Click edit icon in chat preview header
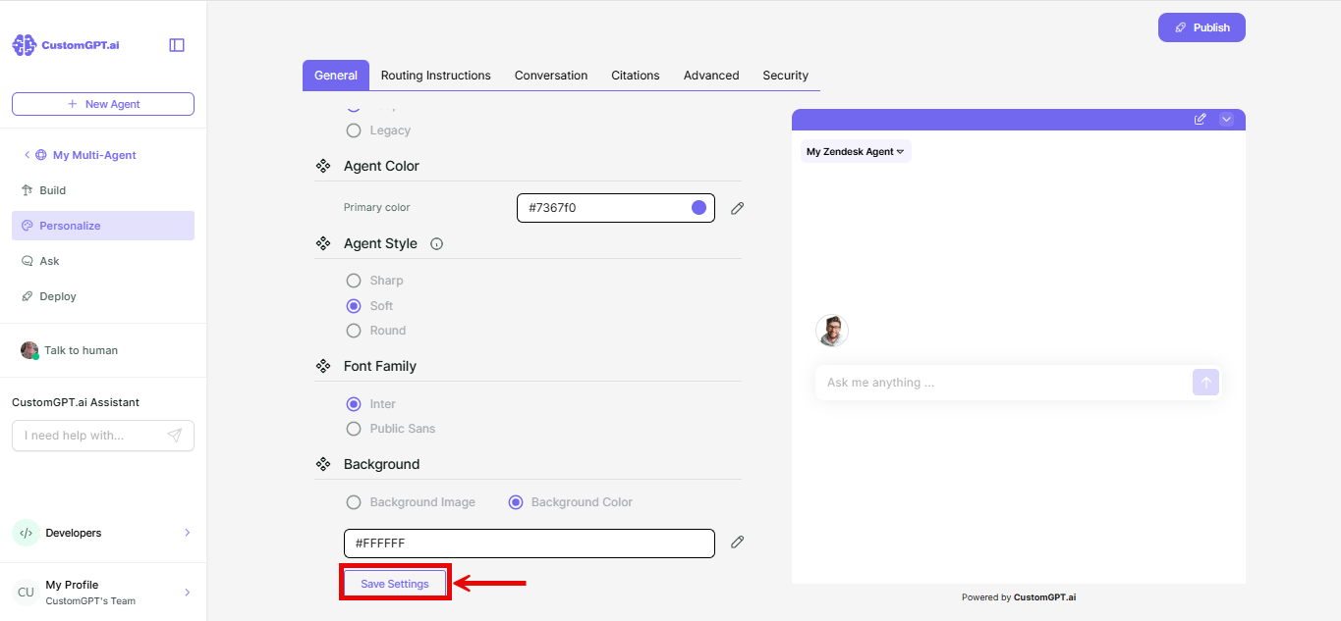The width and height of the screenshot is (1341, 621). [1200, 119]
